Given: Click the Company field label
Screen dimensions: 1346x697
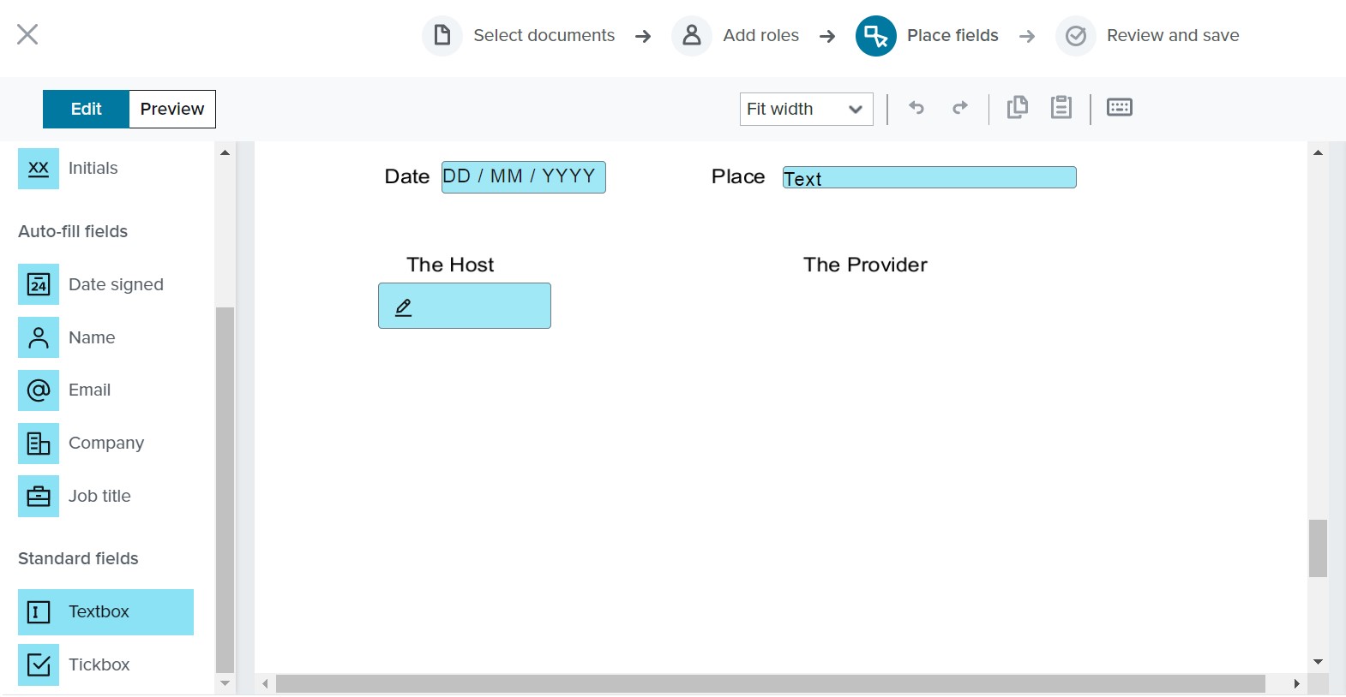Looking at the screenshot, I should (x=106, y=443).
